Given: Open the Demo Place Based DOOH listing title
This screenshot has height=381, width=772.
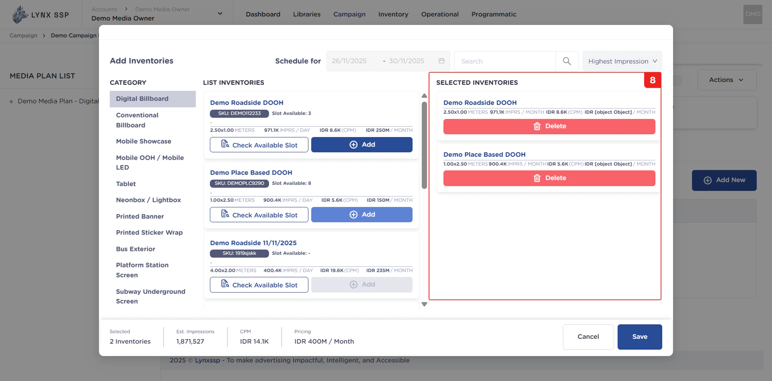Looking at the screenshot, I should click(x=251, y=173).
